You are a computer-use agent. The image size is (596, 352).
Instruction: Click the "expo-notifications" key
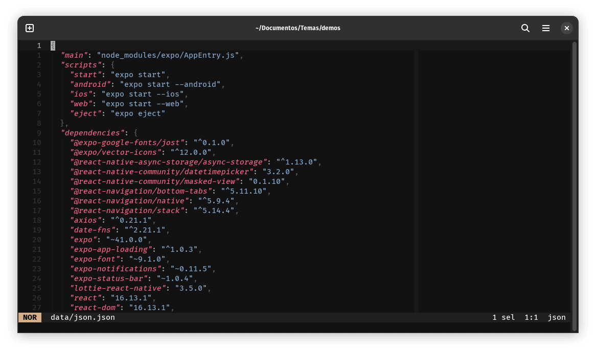pos(115,269)
